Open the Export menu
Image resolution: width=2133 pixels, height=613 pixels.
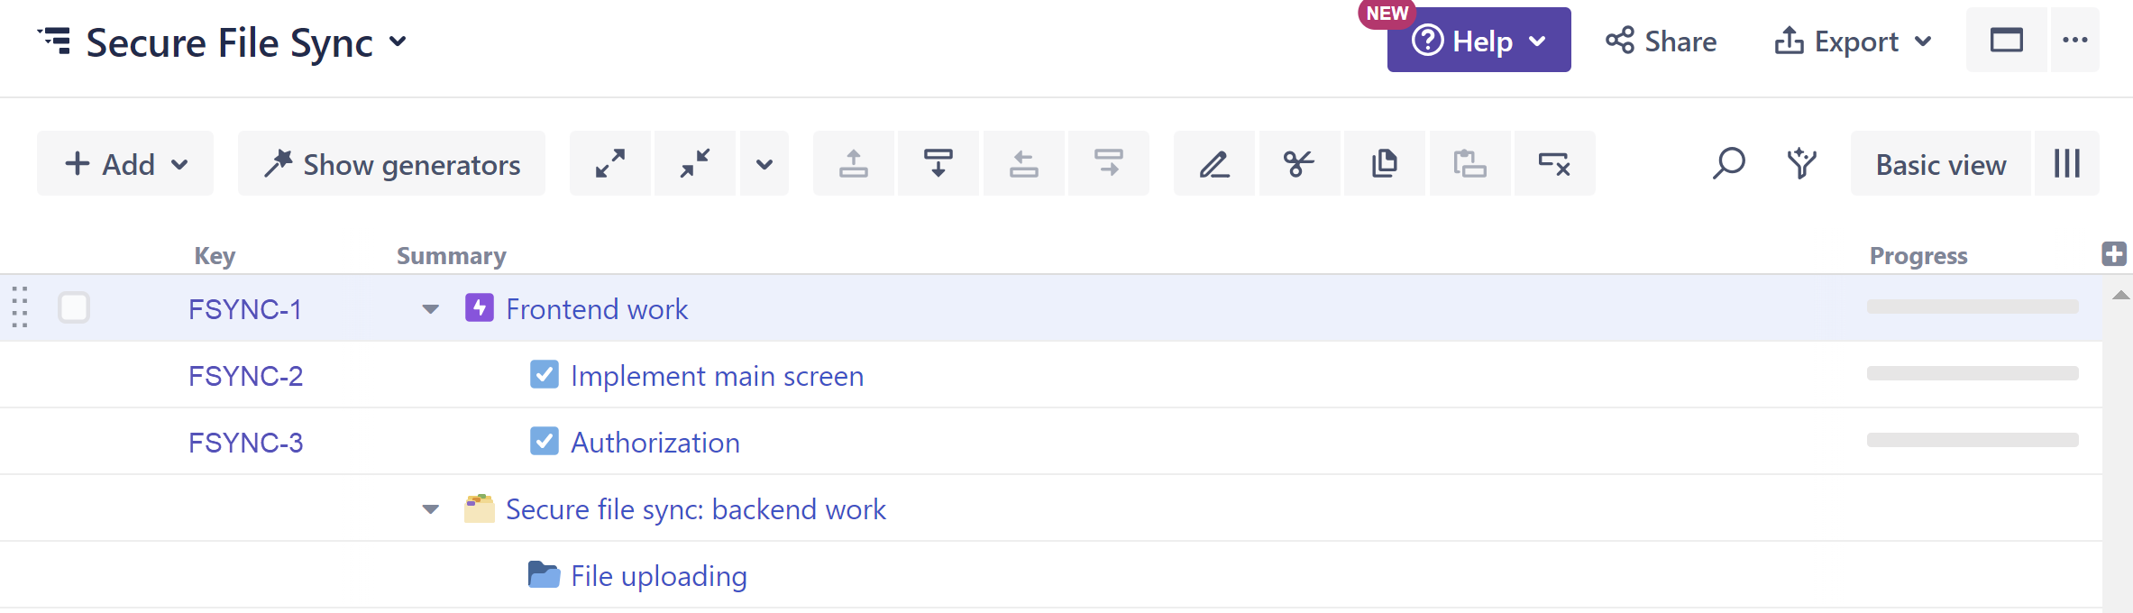click(1853, 41)
